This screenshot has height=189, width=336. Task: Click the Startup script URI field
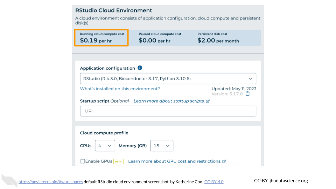(168, 111)
